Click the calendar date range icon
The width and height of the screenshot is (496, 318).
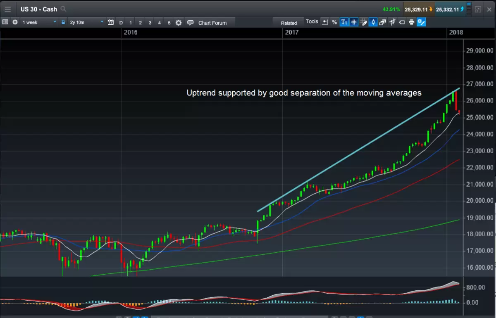(x=111, y=23)
